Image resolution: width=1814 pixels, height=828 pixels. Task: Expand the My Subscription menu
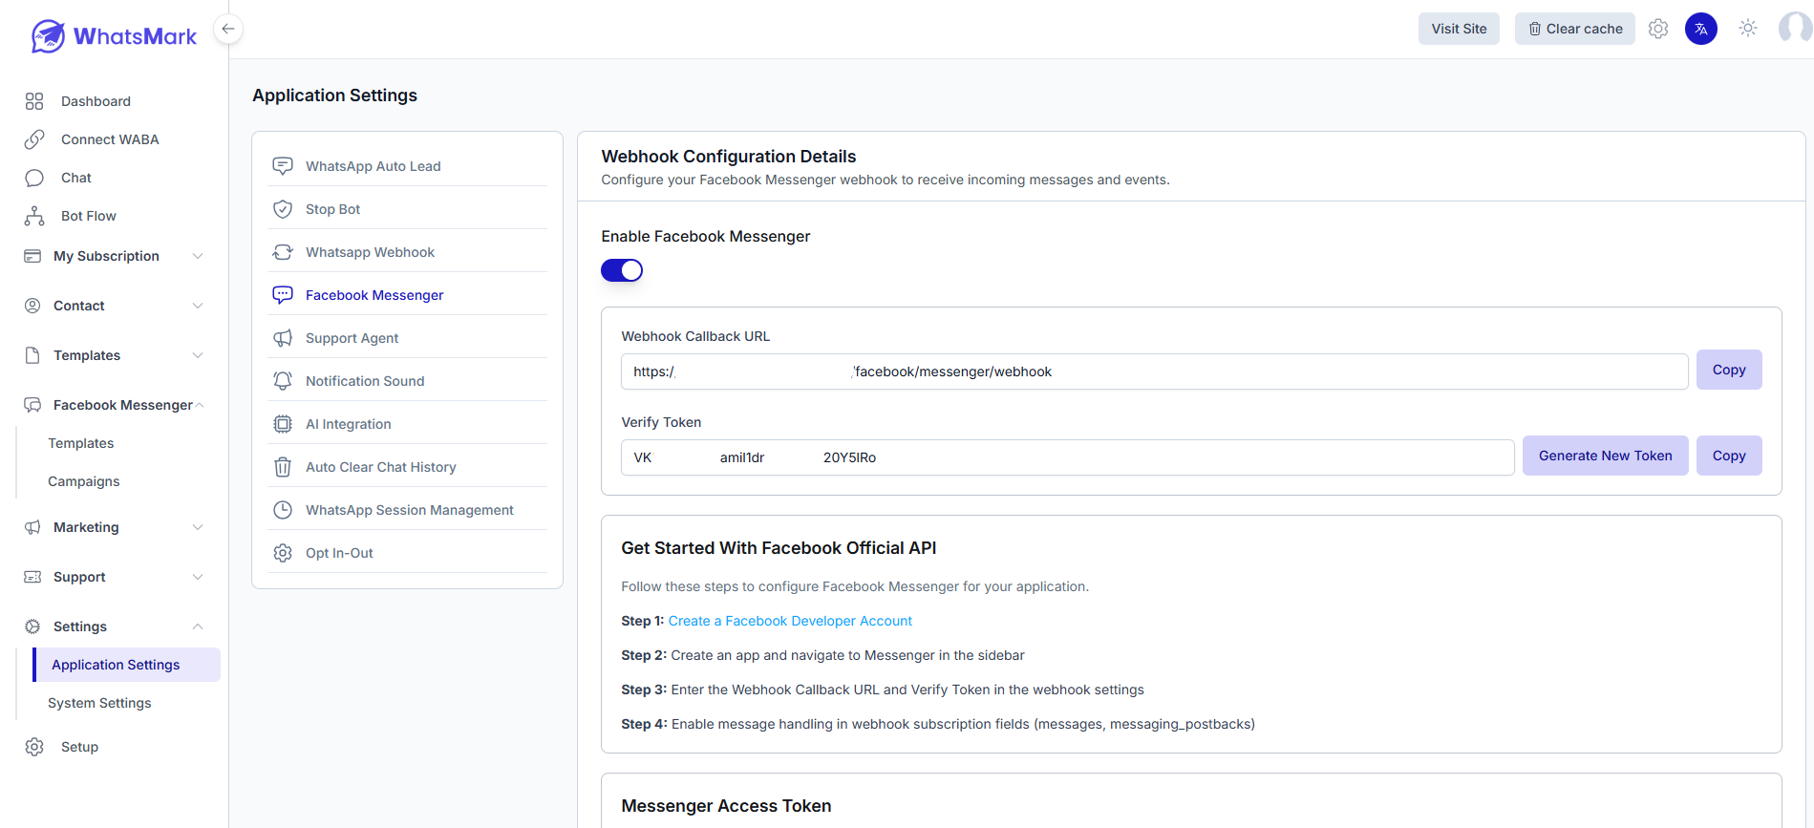coord(198,256)
